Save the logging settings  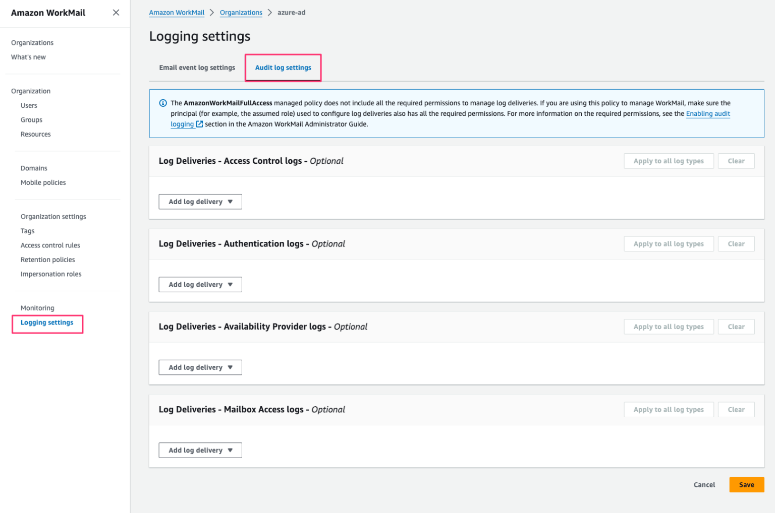click(747, 484)
